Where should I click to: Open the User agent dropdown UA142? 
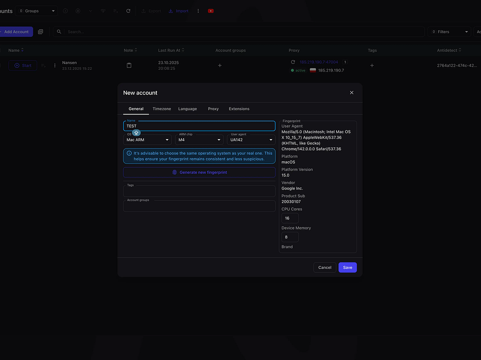(251, 140)
